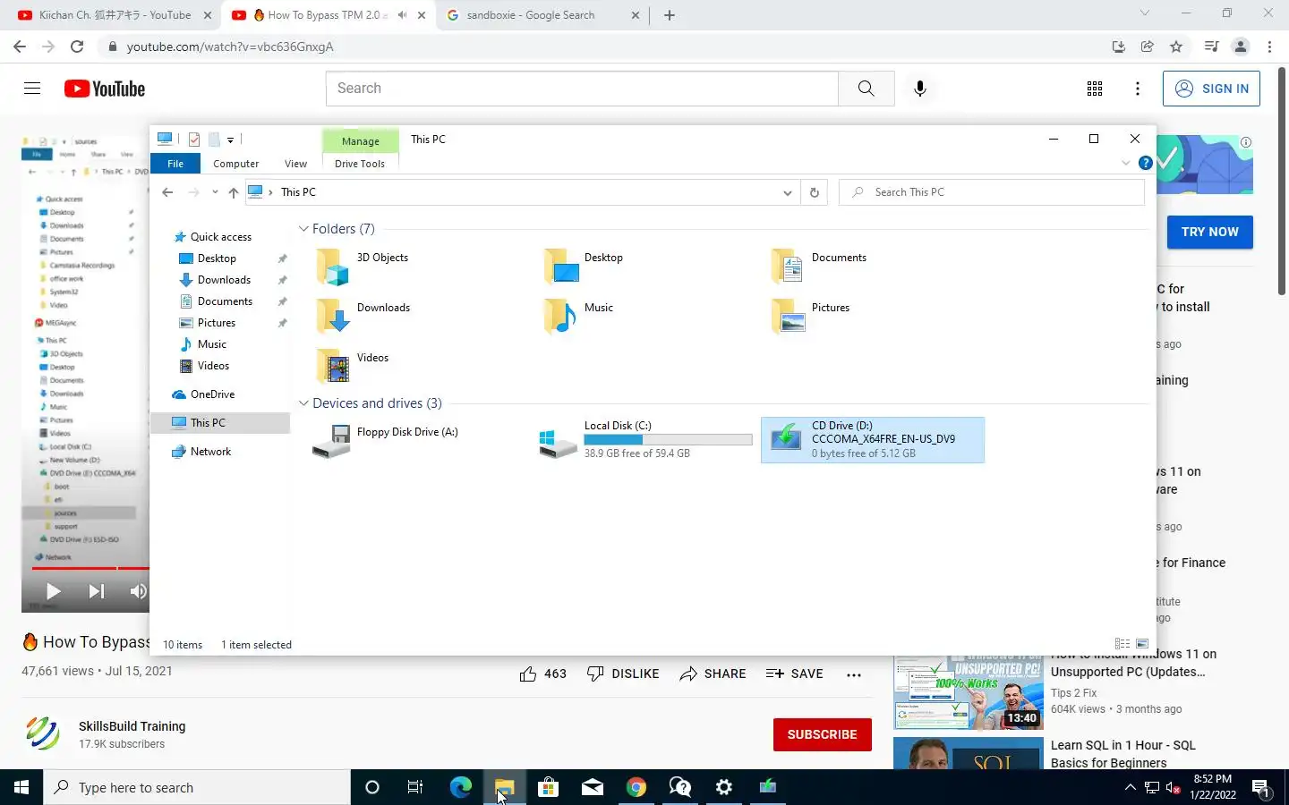The image size is (1289, 805).
Task: Open Customize Quick Access Toolbar dropdown
Action: 230,140
